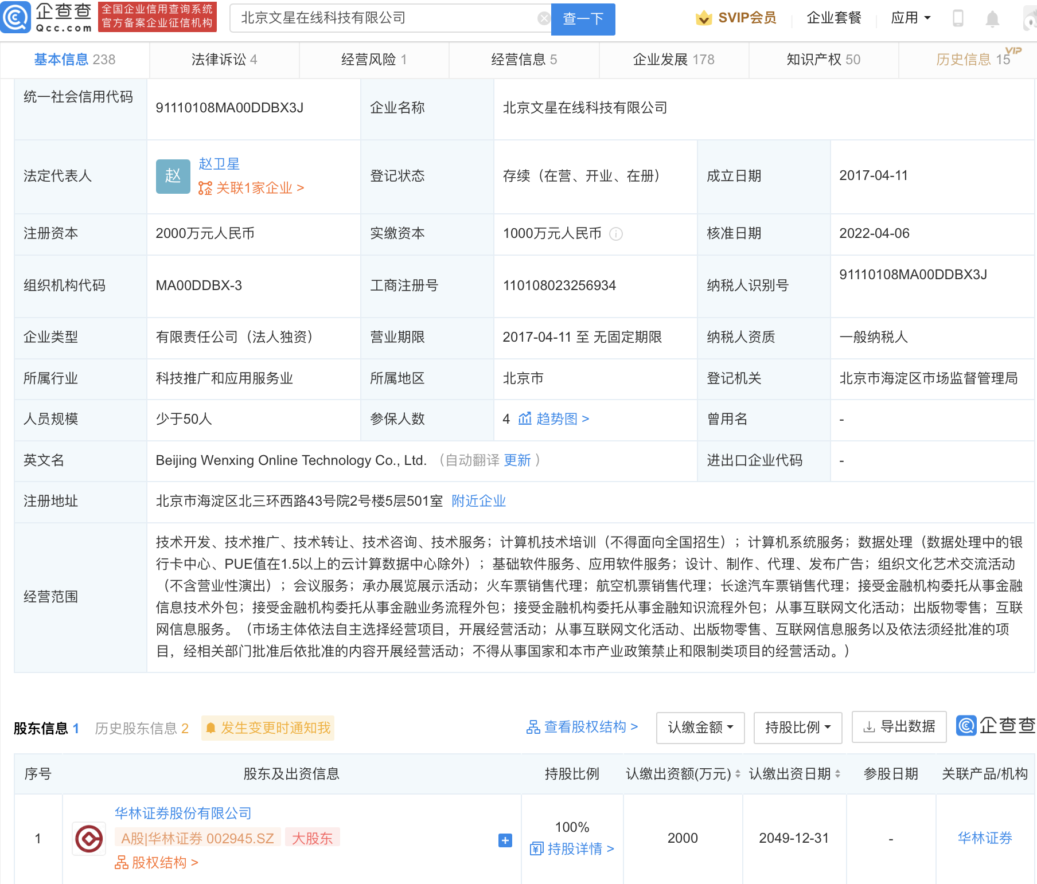The height and width of the screenshot is (884, 1037).
Task: Click the 华林证券 shareholder logo thumbnail
Action: (89, 839)
